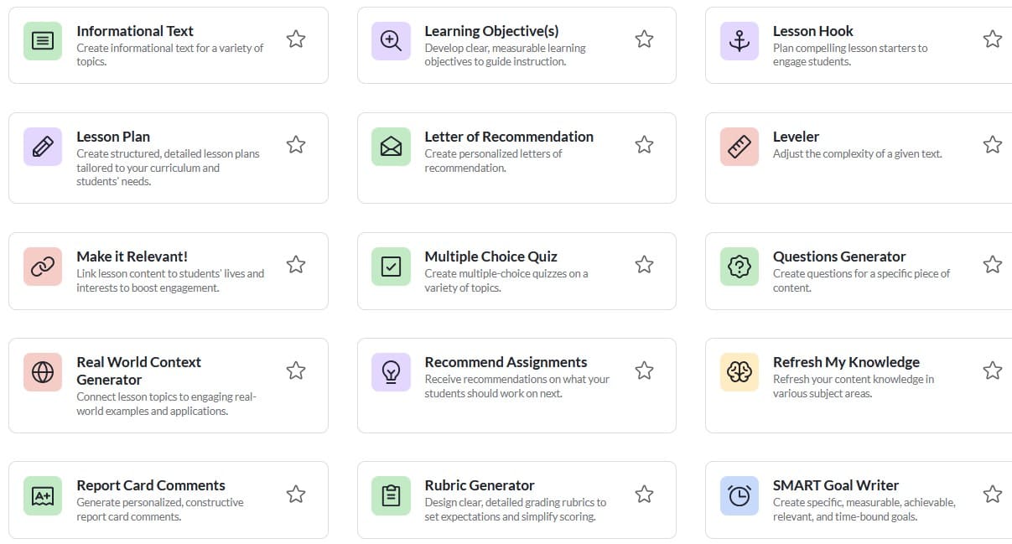Image resolution: width=1012 pixels, height=544 pixels.
Task: Click the Refresh My Knowledge brain icon
Action: tap(739, 372)
